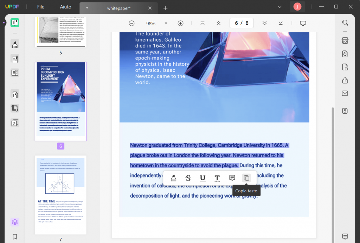This screenshot has height=243, width=360.
Task: Open the Save as other option
Action: point(345,111)
